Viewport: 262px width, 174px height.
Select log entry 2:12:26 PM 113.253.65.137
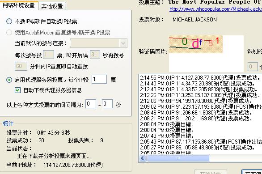200,95
